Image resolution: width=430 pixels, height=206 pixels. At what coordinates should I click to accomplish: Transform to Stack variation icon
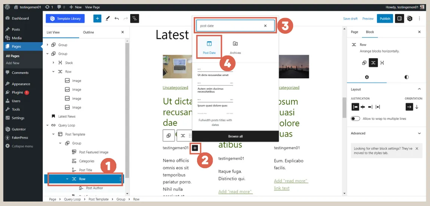tap(382, 63)
